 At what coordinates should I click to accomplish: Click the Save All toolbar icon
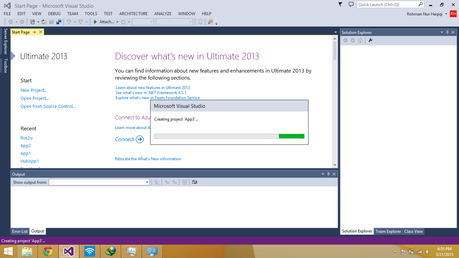59,22
